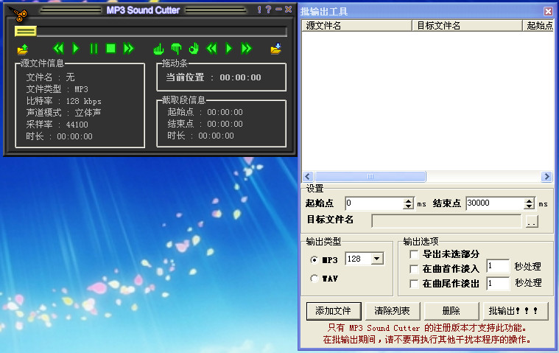This screenshot has height=353, width=559.
Task: Click the 声道模式 立体声 text
Action: [63, 113]
